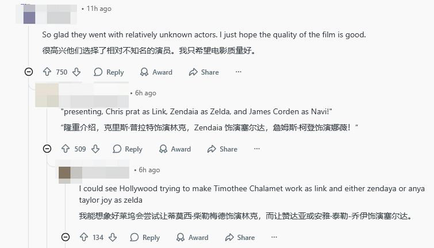Image resolution: width=434 pixels, height=248 pixels.
Task: Share the top-level comment
Action: pyautogui.click(x=203, y=72)
